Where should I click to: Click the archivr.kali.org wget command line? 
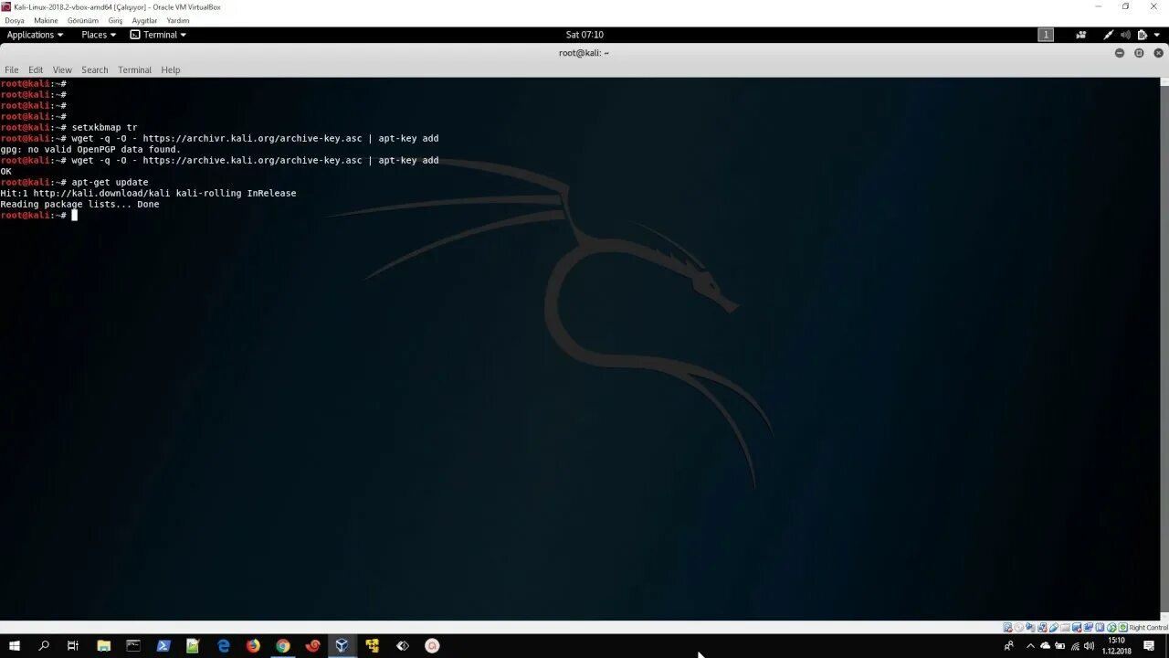(x=219, y=139)
